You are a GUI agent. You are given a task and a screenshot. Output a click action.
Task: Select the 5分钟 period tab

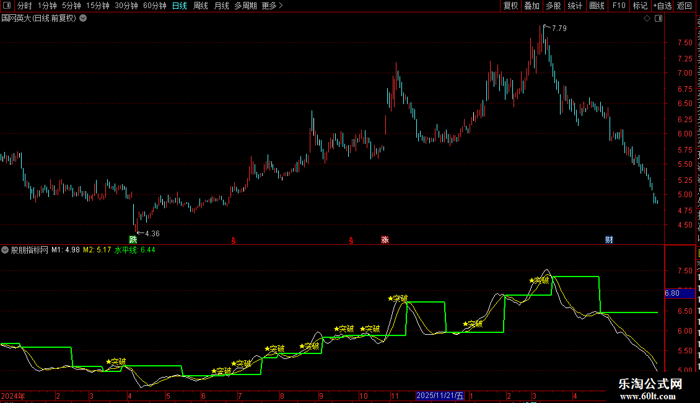pos(71,6)
